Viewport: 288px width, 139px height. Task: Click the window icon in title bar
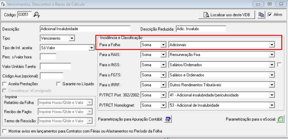coord(3,4)
